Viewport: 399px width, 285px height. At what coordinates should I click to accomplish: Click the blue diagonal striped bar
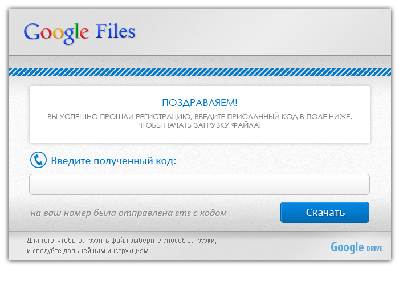(199, 72)
